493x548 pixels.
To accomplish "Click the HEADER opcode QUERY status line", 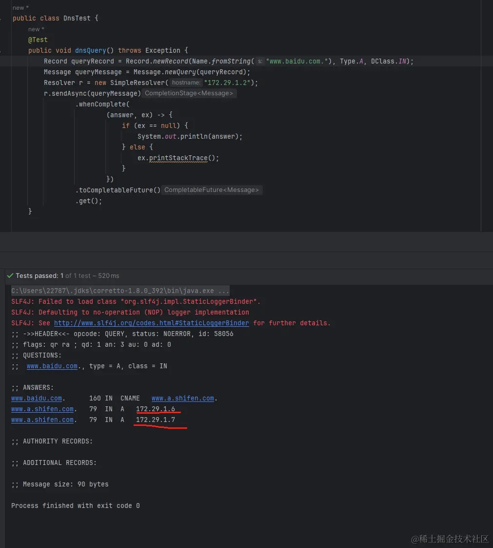I will (122, 334).
